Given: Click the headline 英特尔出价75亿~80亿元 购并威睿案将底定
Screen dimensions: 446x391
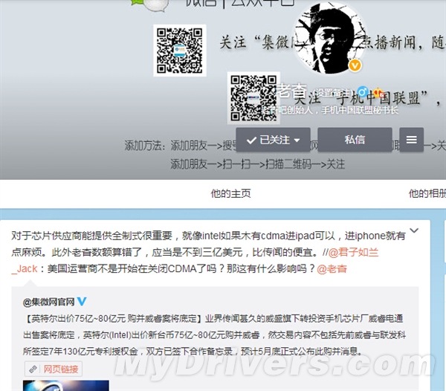Looking at the screenshot, I should (114, 318).
